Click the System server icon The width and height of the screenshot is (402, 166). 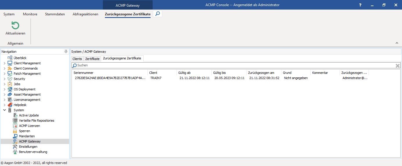tap(10, 110)
